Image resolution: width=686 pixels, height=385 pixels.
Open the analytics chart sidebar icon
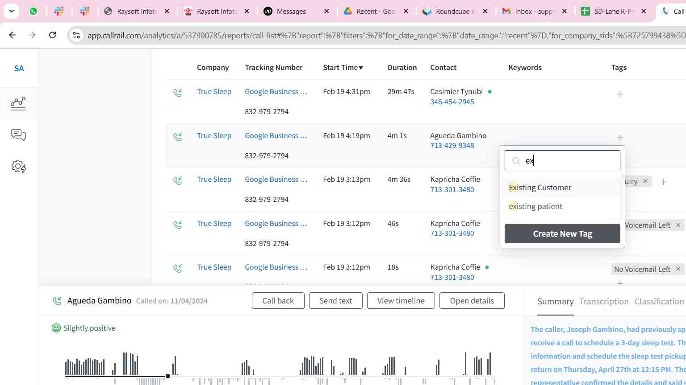tap(18, 103)
